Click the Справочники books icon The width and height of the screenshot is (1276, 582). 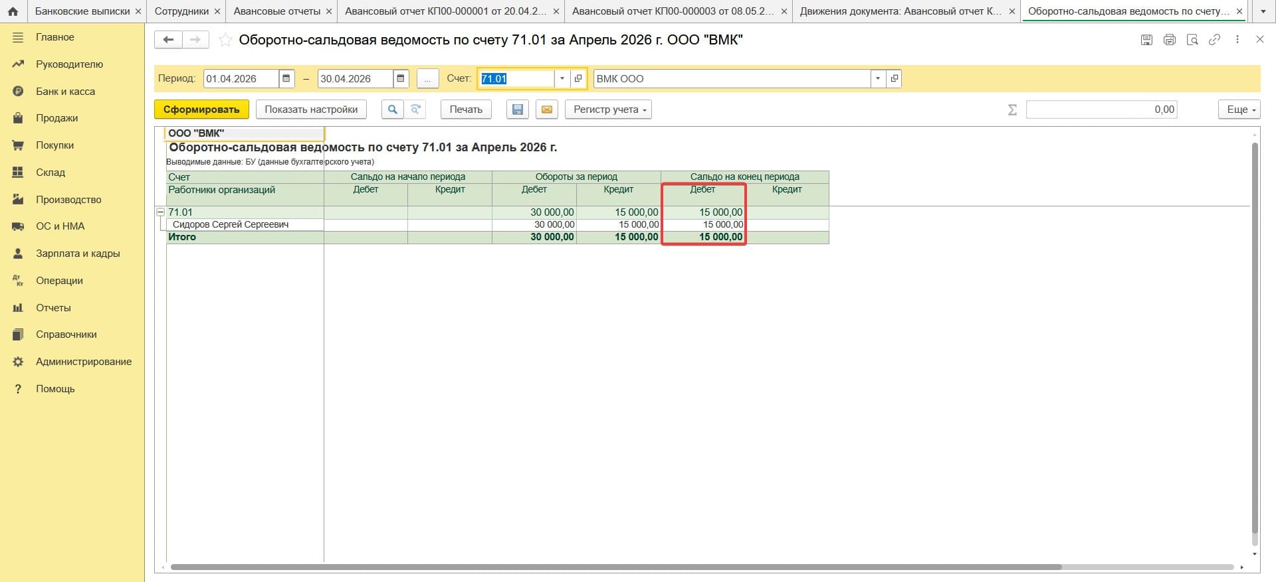pos(18,334)
